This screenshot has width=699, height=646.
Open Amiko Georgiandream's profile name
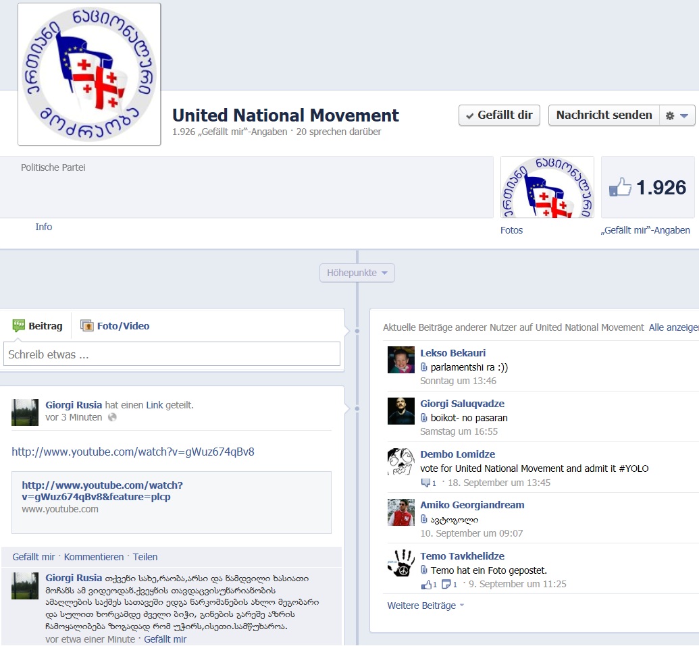coord(472,505)
